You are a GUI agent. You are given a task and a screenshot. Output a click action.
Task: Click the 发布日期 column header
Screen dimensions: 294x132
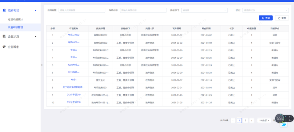pos(177,29)
